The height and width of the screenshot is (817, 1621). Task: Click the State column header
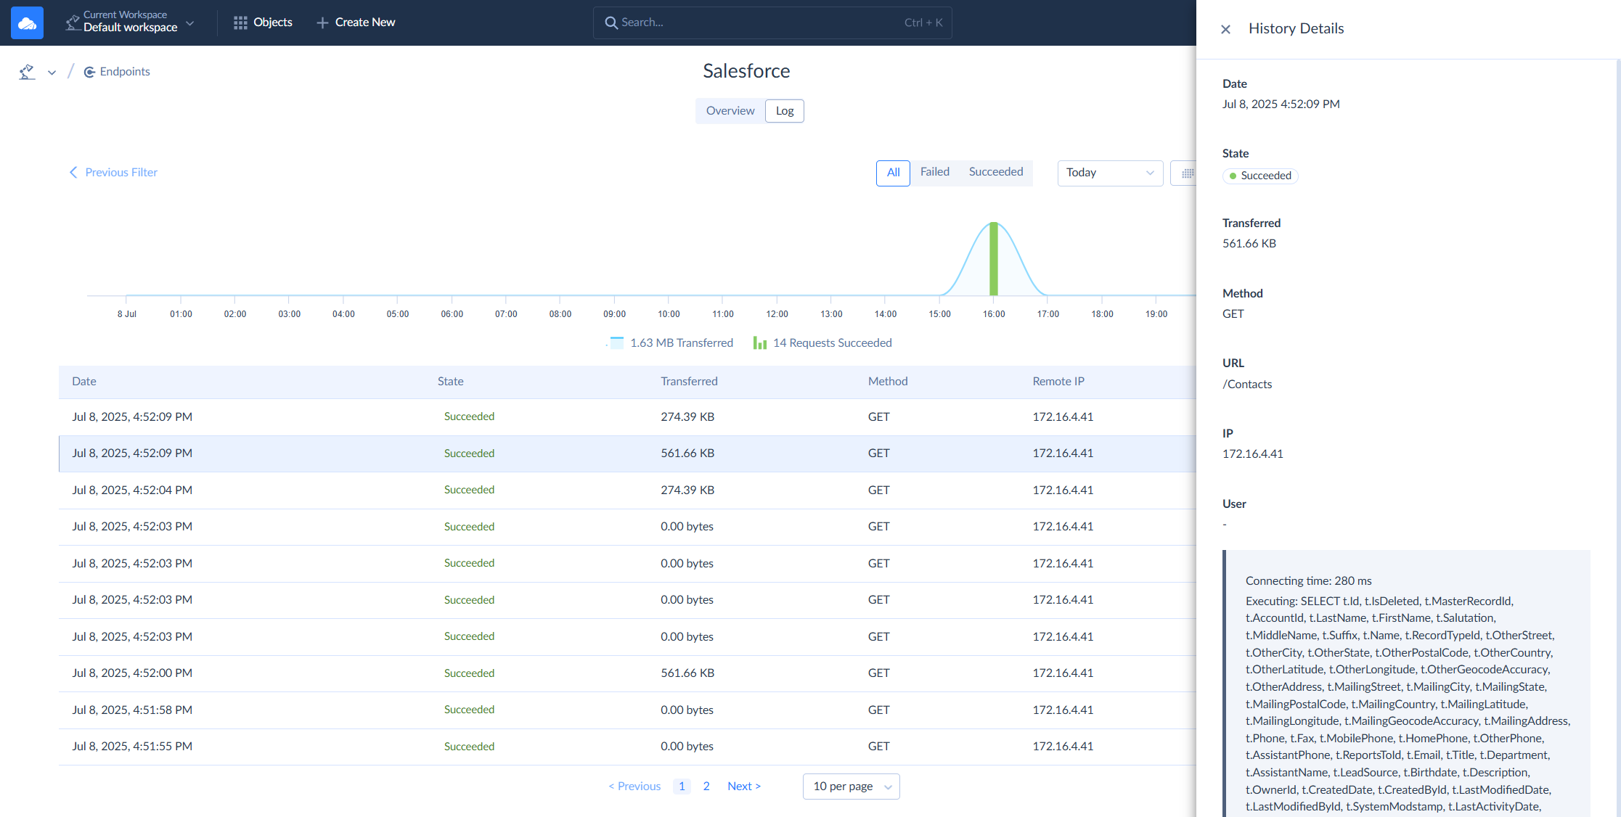[x=450, y=382]
